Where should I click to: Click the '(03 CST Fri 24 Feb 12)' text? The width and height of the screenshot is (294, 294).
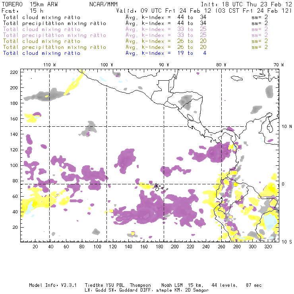pyautogui.click(x=253, y=11)
